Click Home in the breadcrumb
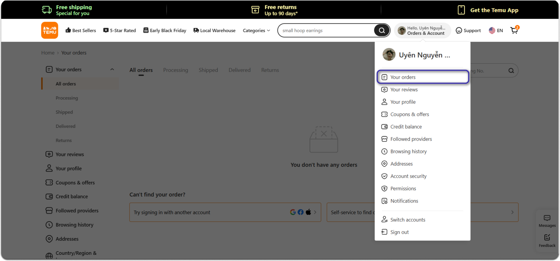 [48, 53]
